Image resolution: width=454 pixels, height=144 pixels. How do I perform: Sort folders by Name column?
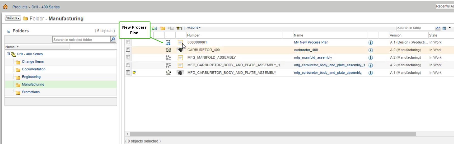37,47
